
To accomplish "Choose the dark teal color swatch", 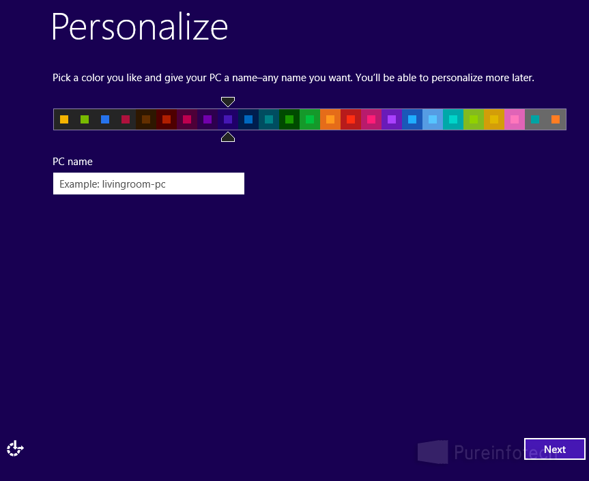I will [x=269, y=119].
